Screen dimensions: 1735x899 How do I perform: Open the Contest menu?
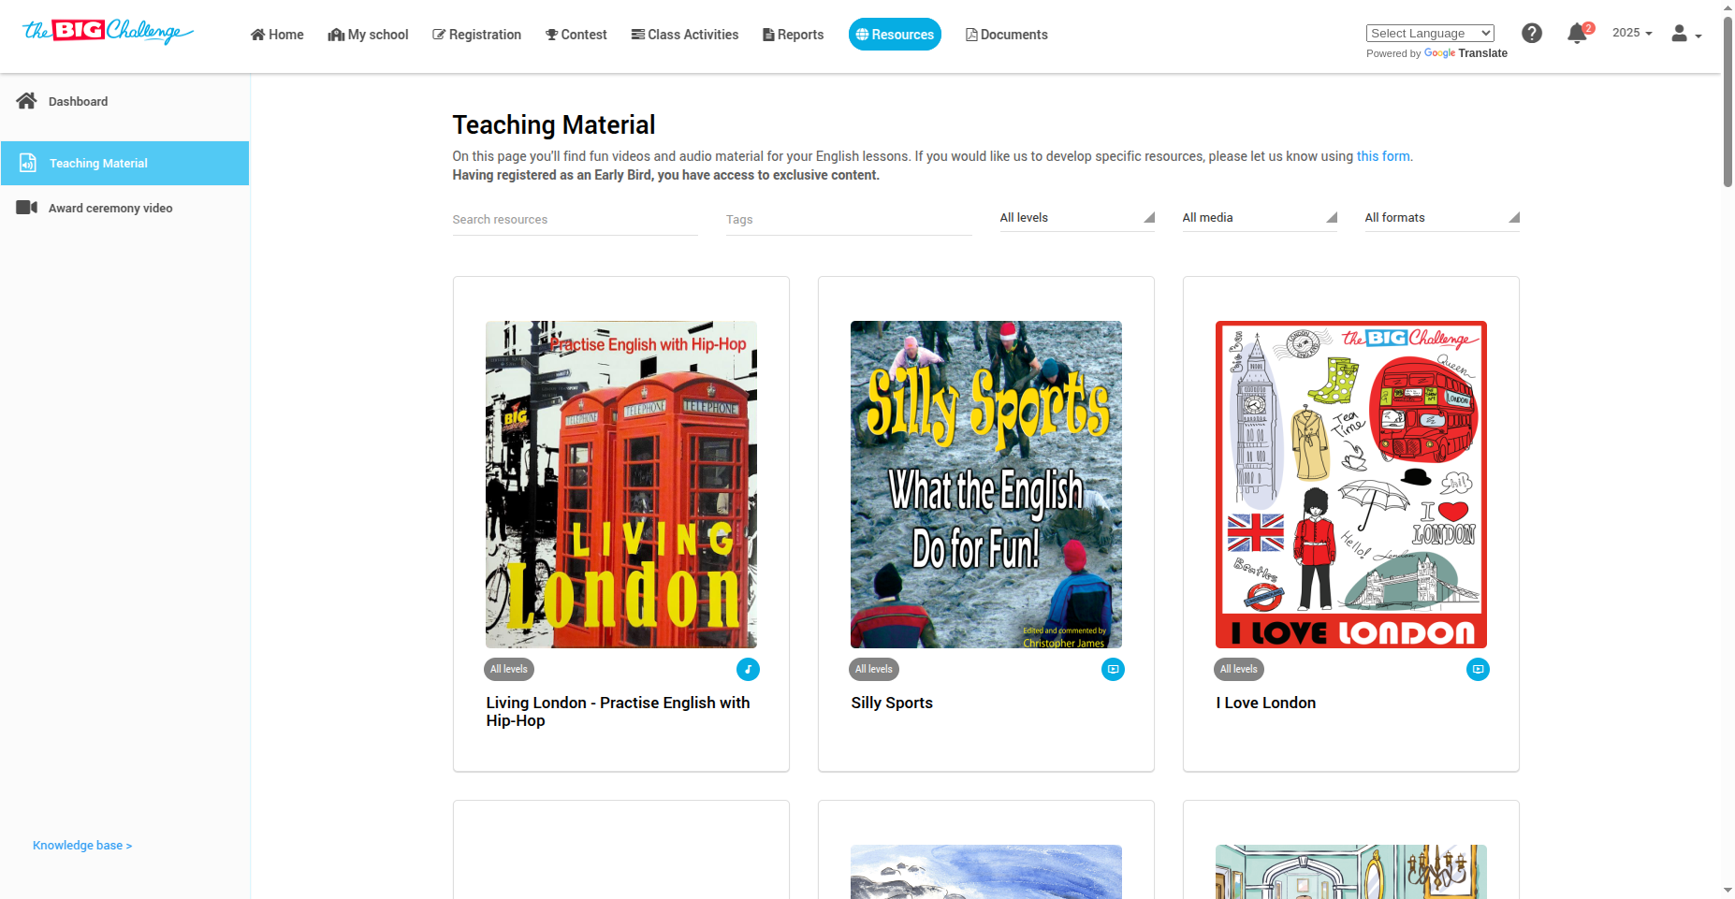[576, 35]
